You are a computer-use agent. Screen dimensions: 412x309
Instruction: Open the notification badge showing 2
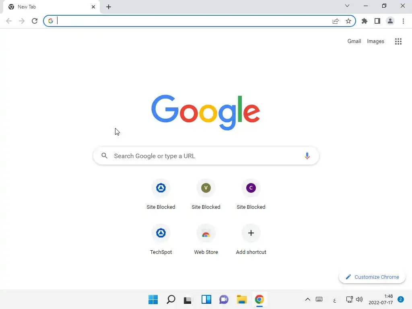(x=401, y=299)
